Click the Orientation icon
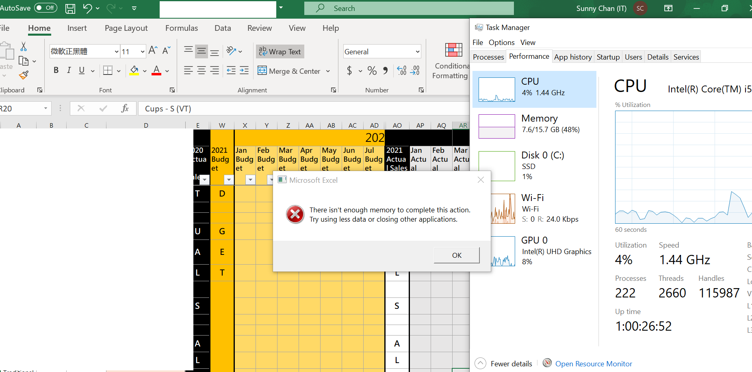Viewport: 752px width, 372px height. click(x=231, y=51)
